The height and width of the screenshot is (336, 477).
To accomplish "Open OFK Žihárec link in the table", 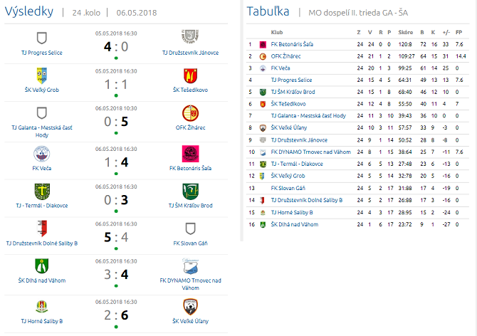I will (x=285, y=56).
